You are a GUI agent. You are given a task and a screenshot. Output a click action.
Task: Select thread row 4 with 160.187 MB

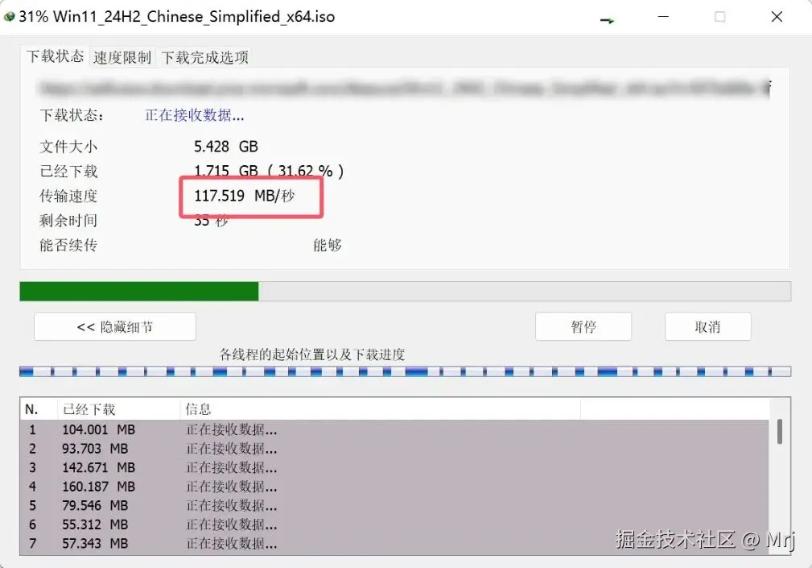[x=394, y=487]
